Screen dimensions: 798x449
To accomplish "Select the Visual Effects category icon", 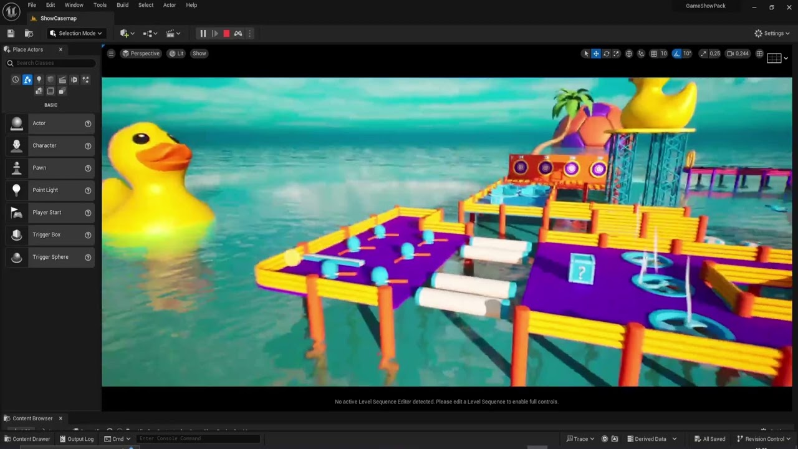I will [74, 79].
